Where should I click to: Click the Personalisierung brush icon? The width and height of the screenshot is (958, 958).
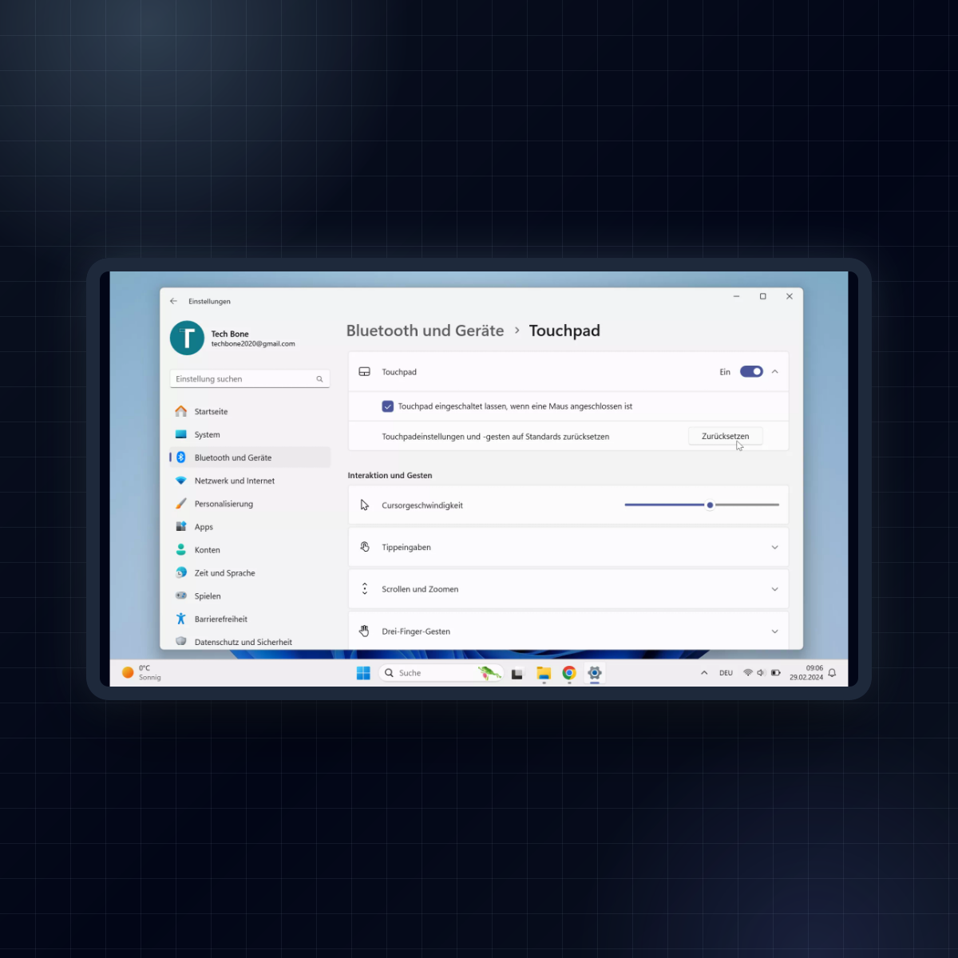181,504
